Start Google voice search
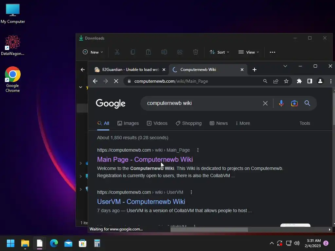Image resolution: width=335 pixels, height=251 pixels. tap(281, 103)
